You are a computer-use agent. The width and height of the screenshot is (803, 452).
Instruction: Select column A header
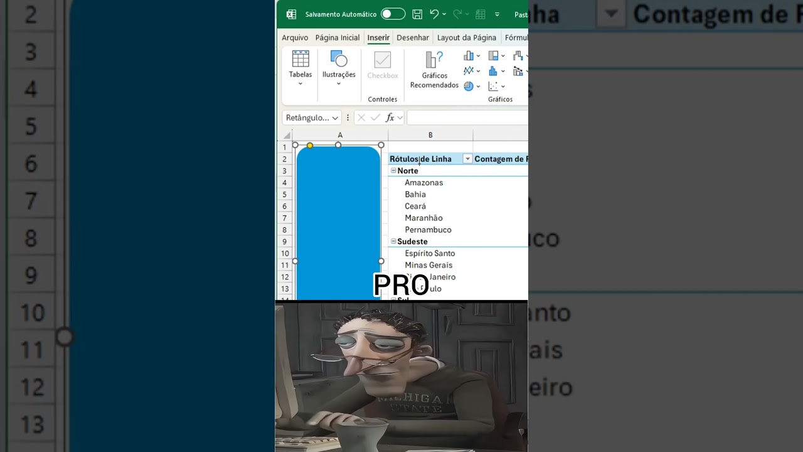pyautogui.click(x=340, y=135)
